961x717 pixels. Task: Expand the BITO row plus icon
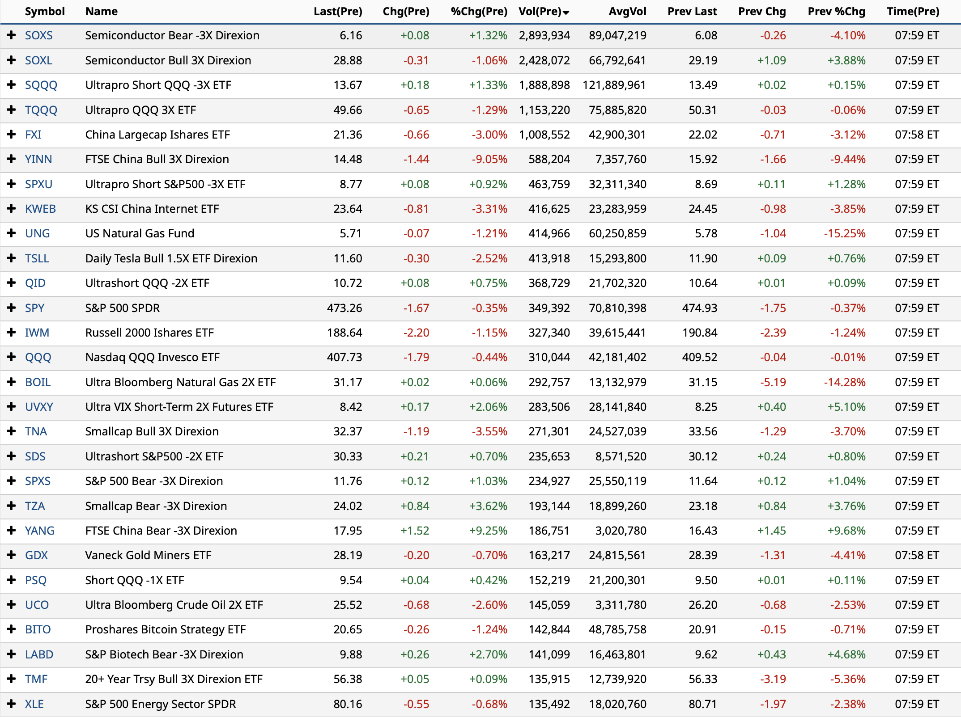pos(12,629)
